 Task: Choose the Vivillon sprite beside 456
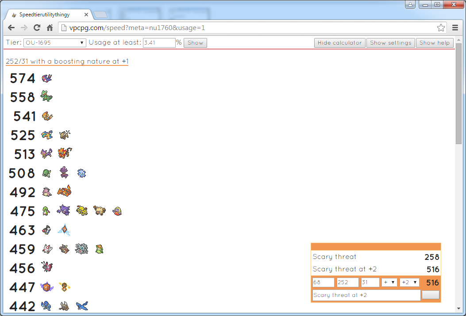[x=46, y=267]
